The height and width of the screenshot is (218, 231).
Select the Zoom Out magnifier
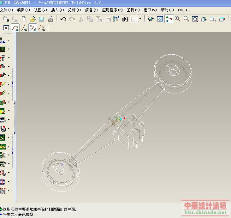[187, 19]
